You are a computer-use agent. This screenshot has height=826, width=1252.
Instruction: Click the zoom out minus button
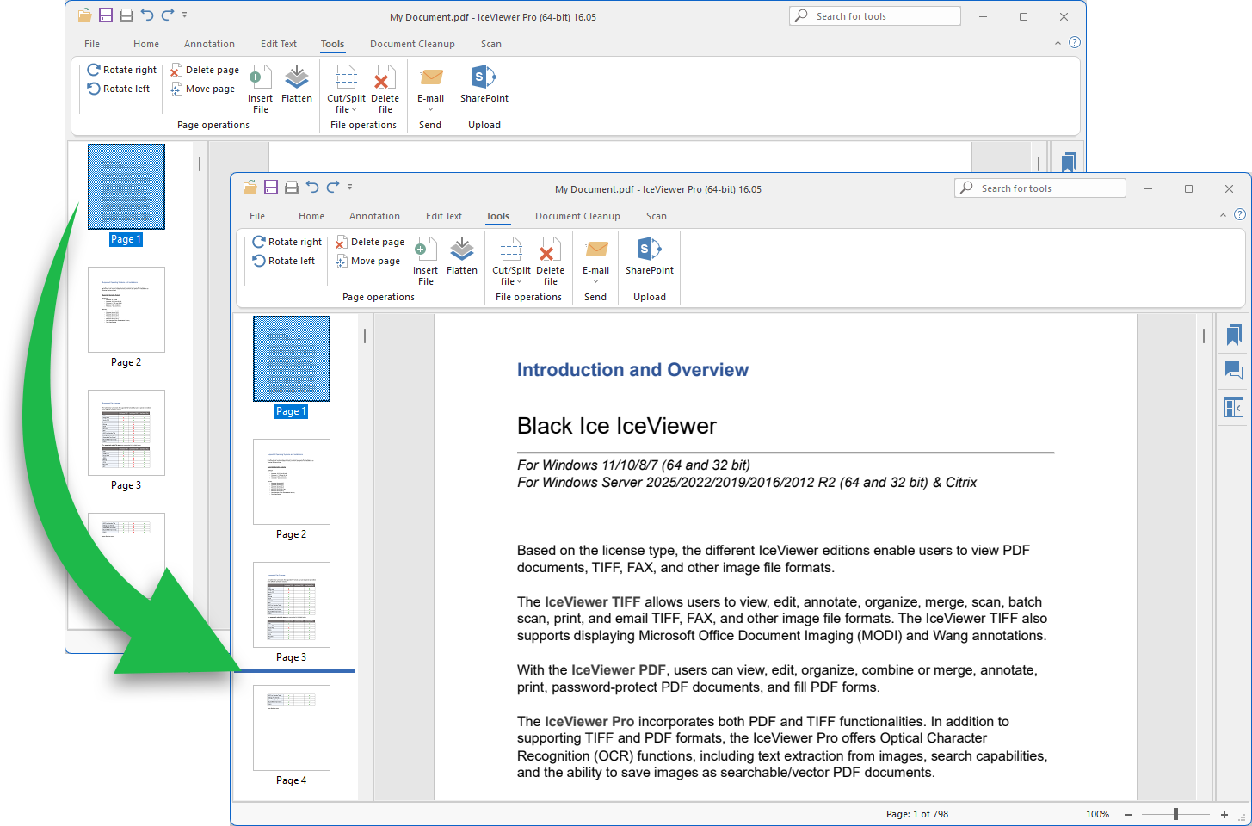pos(1128,814)
